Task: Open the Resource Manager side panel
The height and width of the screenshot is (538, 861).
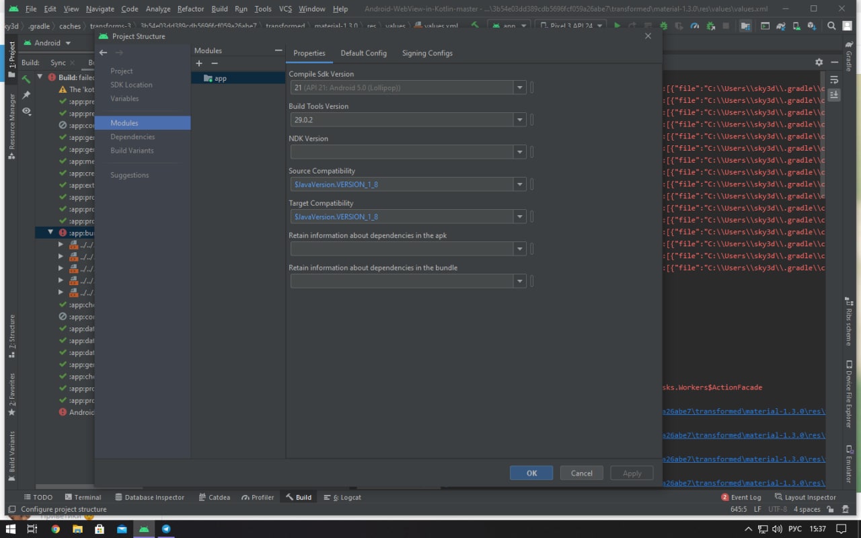Action: click(11, 126)
